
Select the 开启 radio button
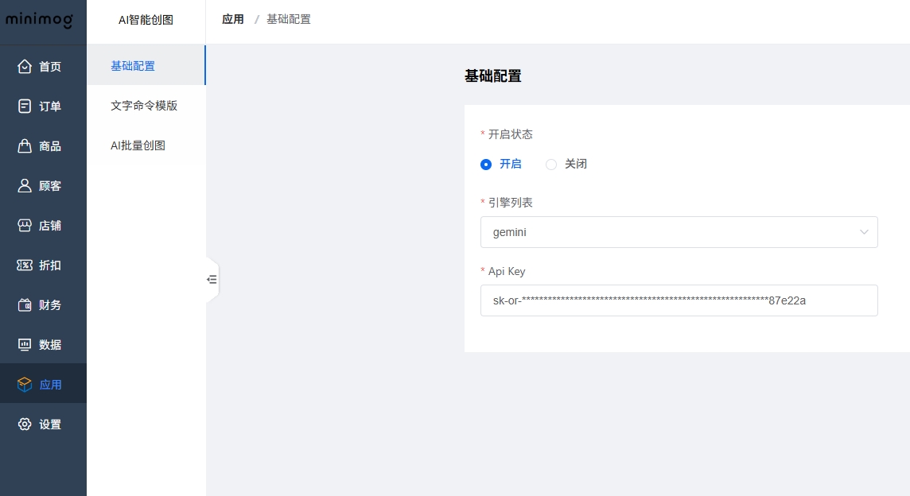coord(486,165)
